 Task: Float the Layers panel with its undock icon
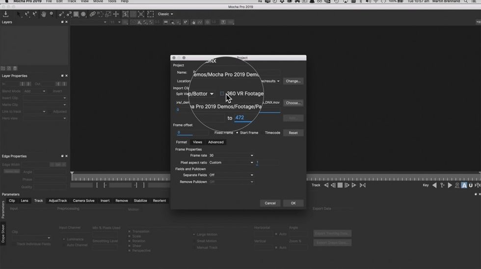point(62,22)
